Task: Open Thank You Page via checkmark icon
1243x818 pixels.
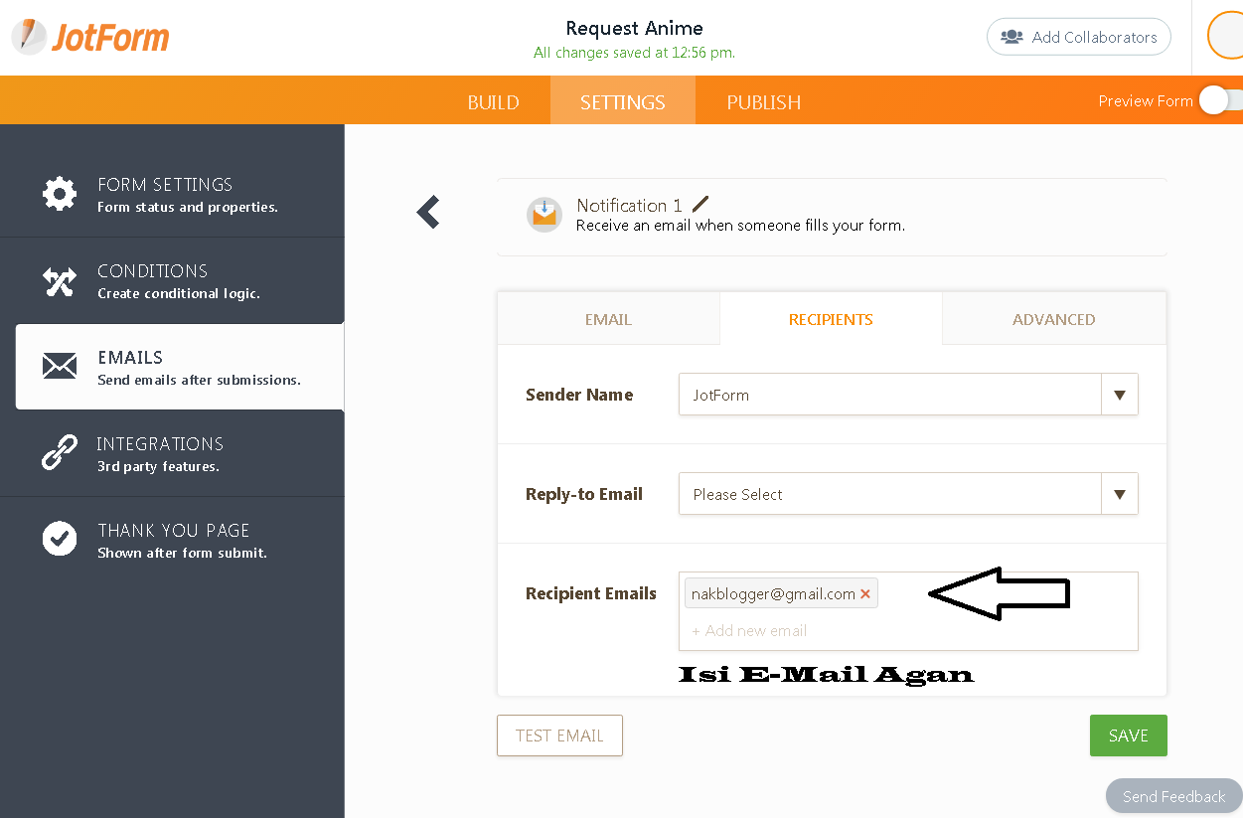Action: [60, 539]
